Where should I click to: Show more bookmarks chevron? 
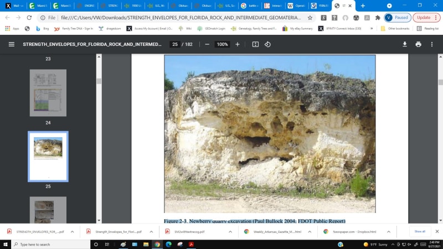click(x=372, y=29)
